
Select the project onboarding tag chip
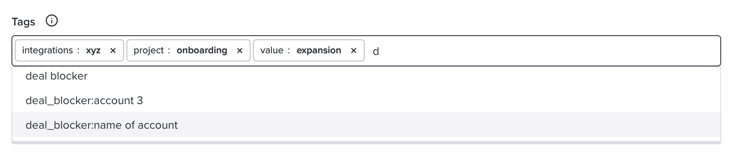pos(188,50)
